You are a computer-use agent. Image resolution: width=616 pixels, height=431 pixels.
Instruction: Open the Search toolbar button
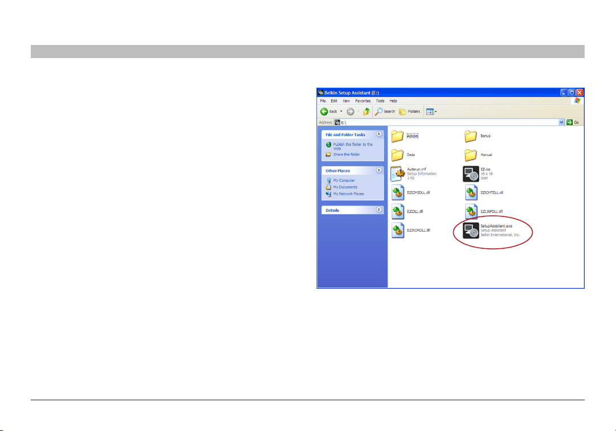pyautogui.click(x=385, y=112)
